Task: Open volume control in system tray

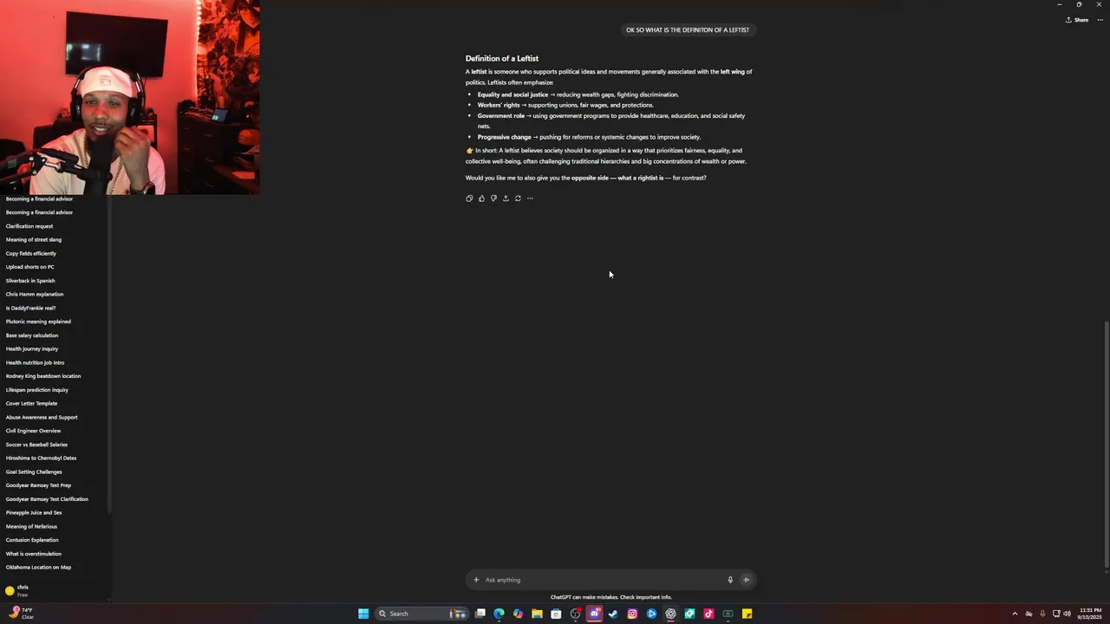Action: 1067,614
